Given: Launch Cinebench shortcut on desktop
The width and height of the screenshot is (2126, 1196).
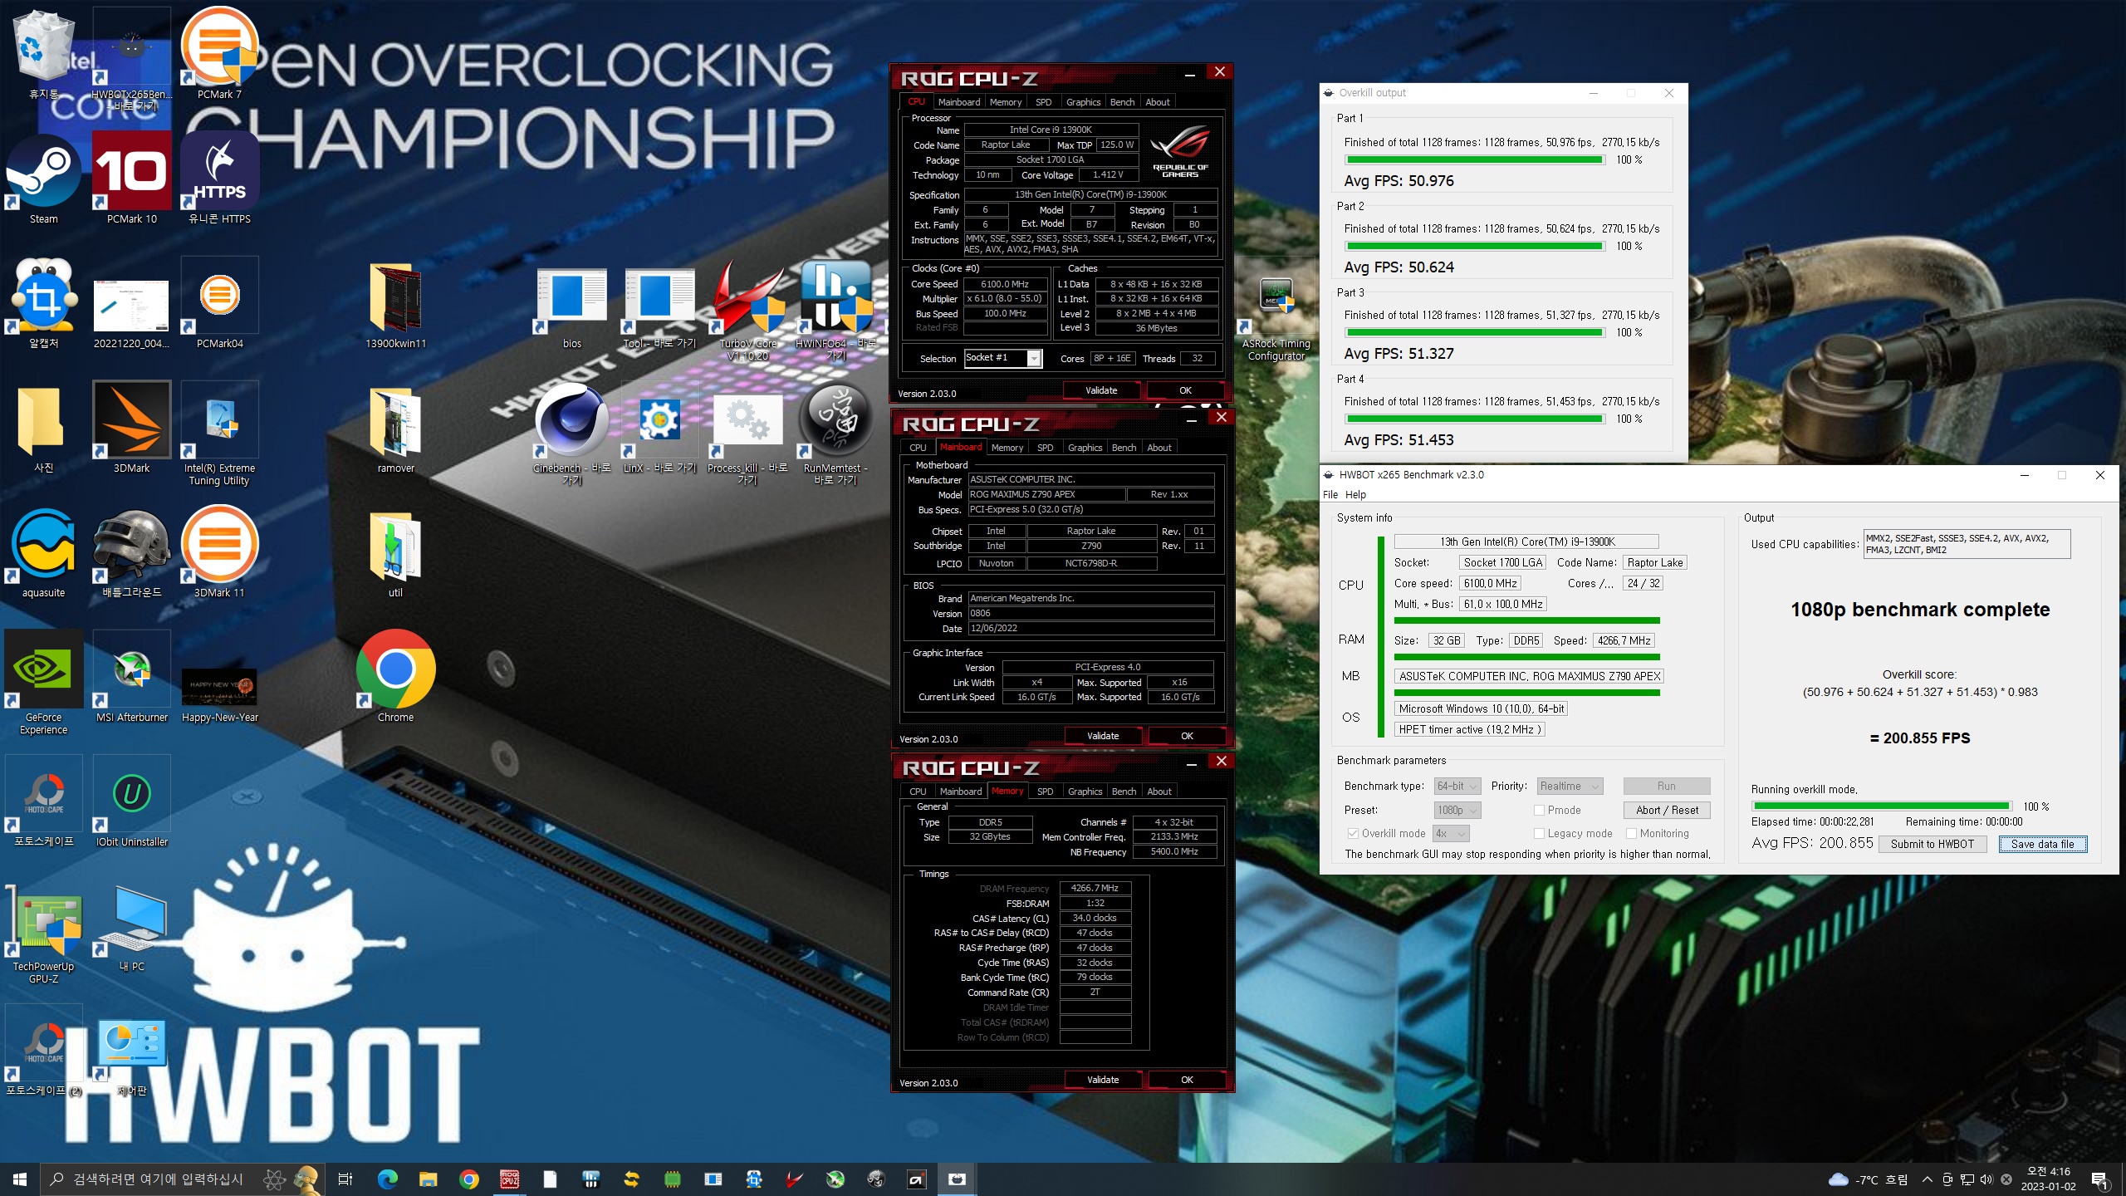Looking at the screenshot, I should coord(571,434).
